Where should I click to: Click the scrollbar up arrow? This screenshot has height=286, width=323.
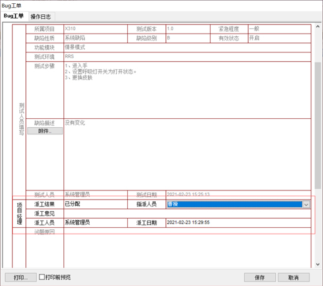tap(318, 26)
